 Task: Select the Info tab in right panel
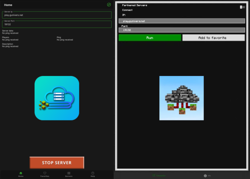tap(207, 176)
